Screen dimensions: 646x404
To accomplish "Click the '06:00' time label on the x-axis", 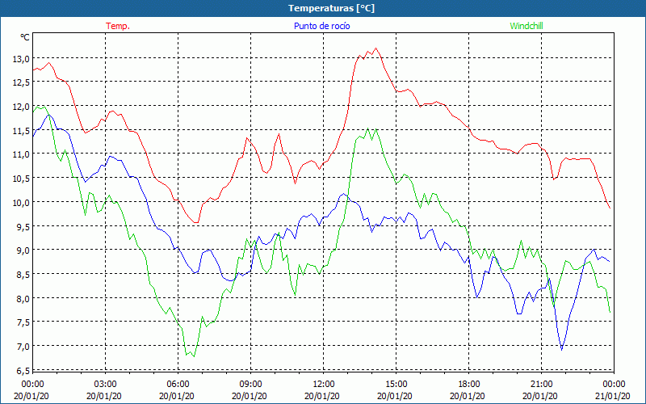I will (178, 385).
